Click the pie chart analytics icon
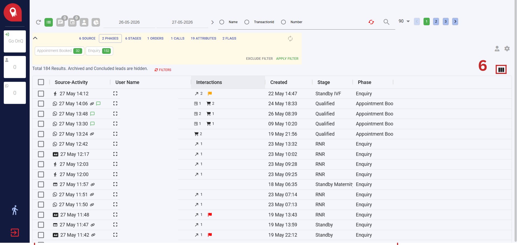This screenshot has height=245, width=517. 96,22
